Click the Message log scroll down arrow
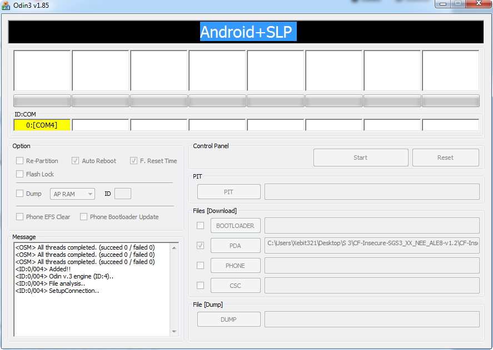493x350 pixels. click(x=174, y=332)
